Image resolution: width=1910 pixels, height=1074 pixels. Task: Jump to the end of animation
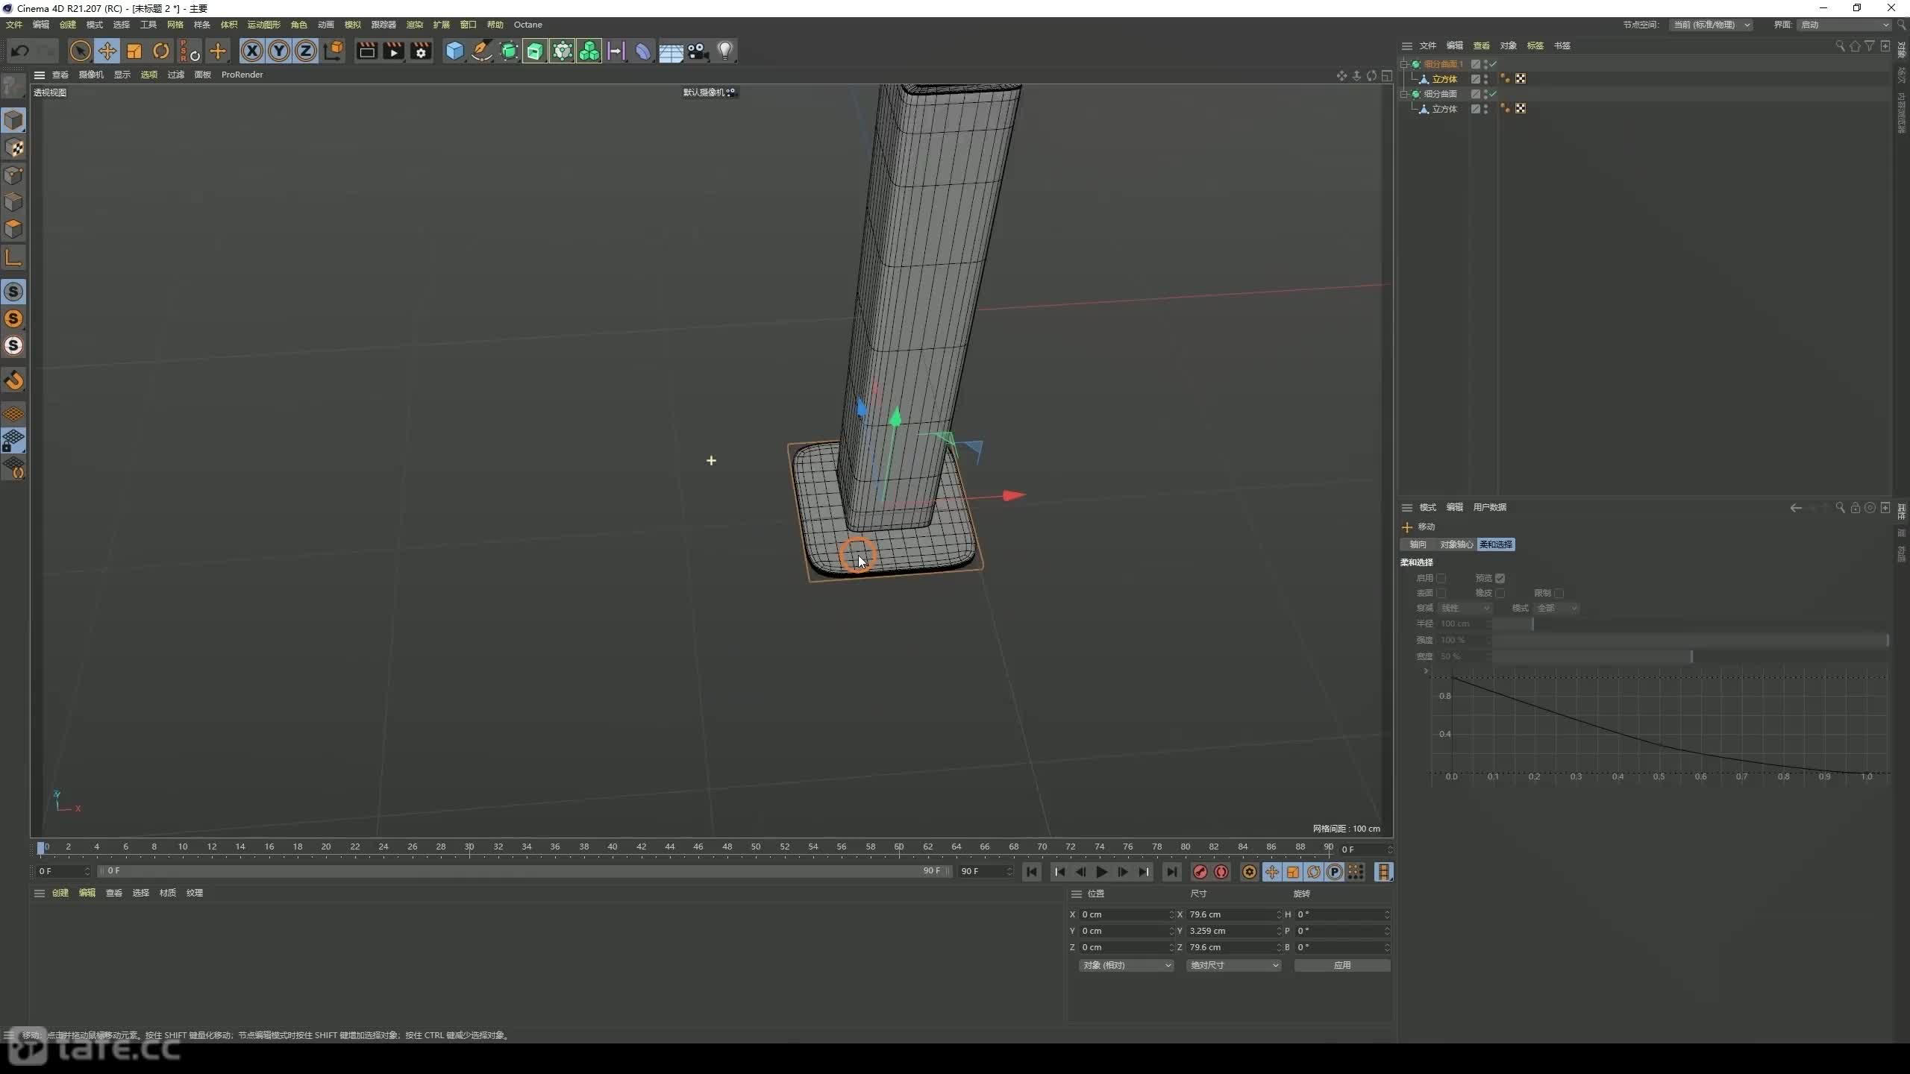tap(1171, 872)
